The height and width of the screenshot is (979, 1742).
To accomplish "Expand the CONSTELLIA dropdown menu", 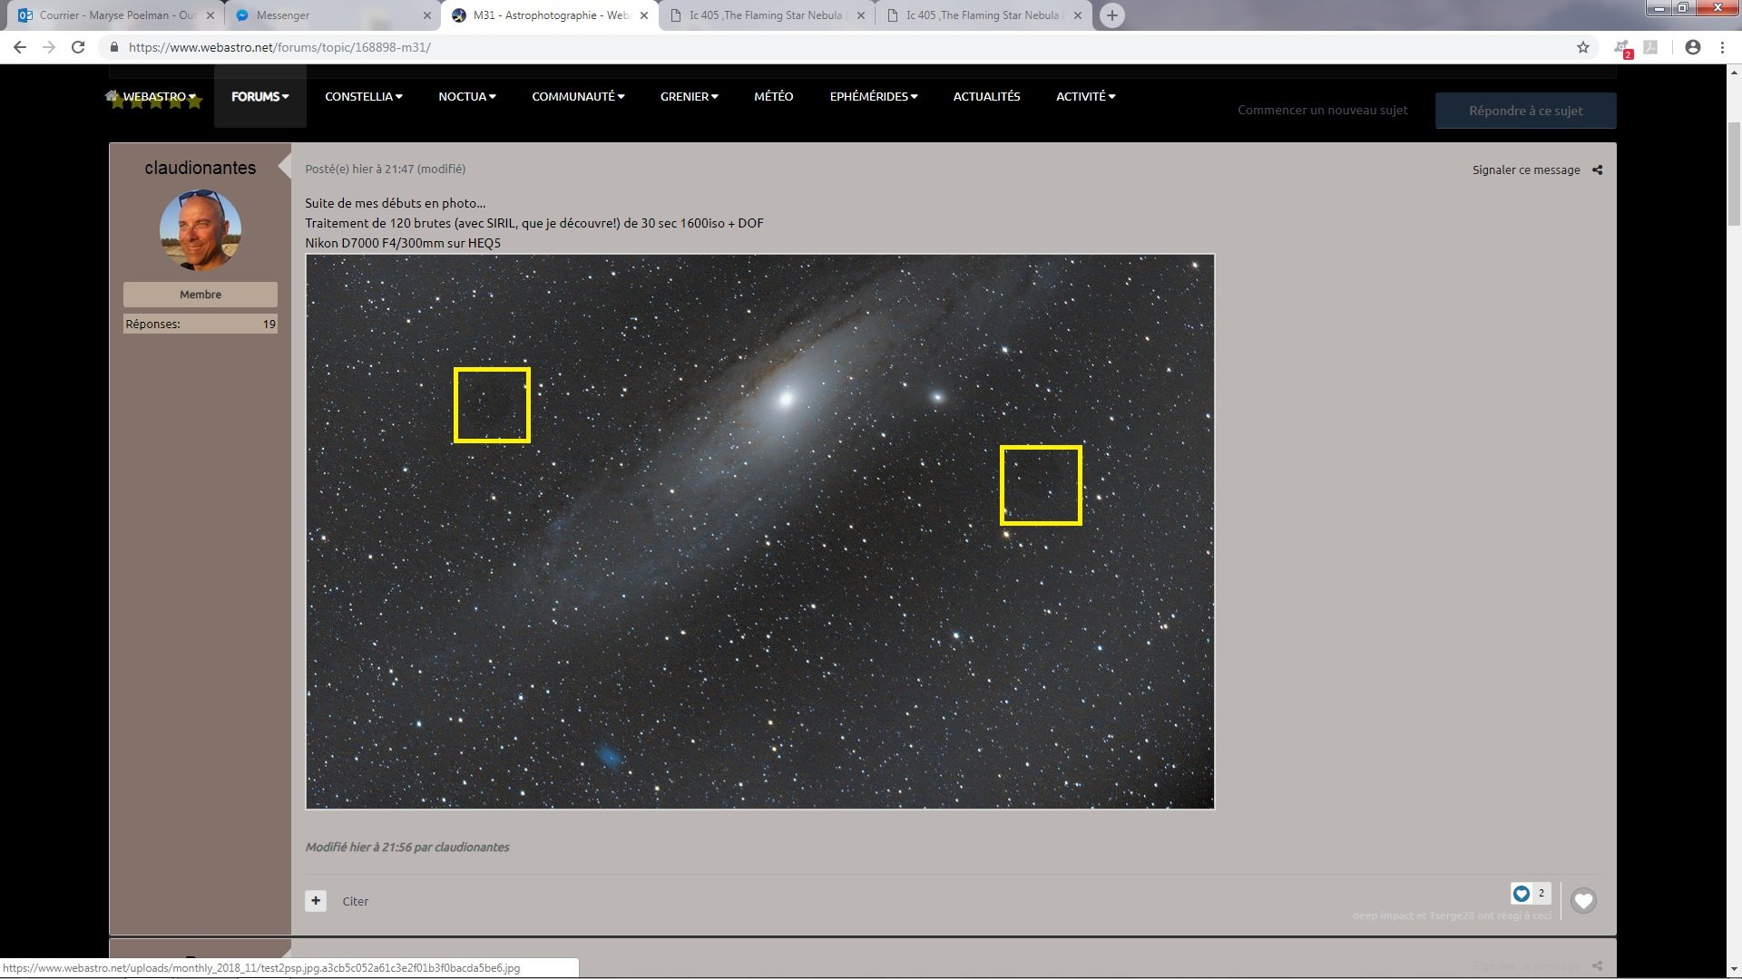I will 363,96.
